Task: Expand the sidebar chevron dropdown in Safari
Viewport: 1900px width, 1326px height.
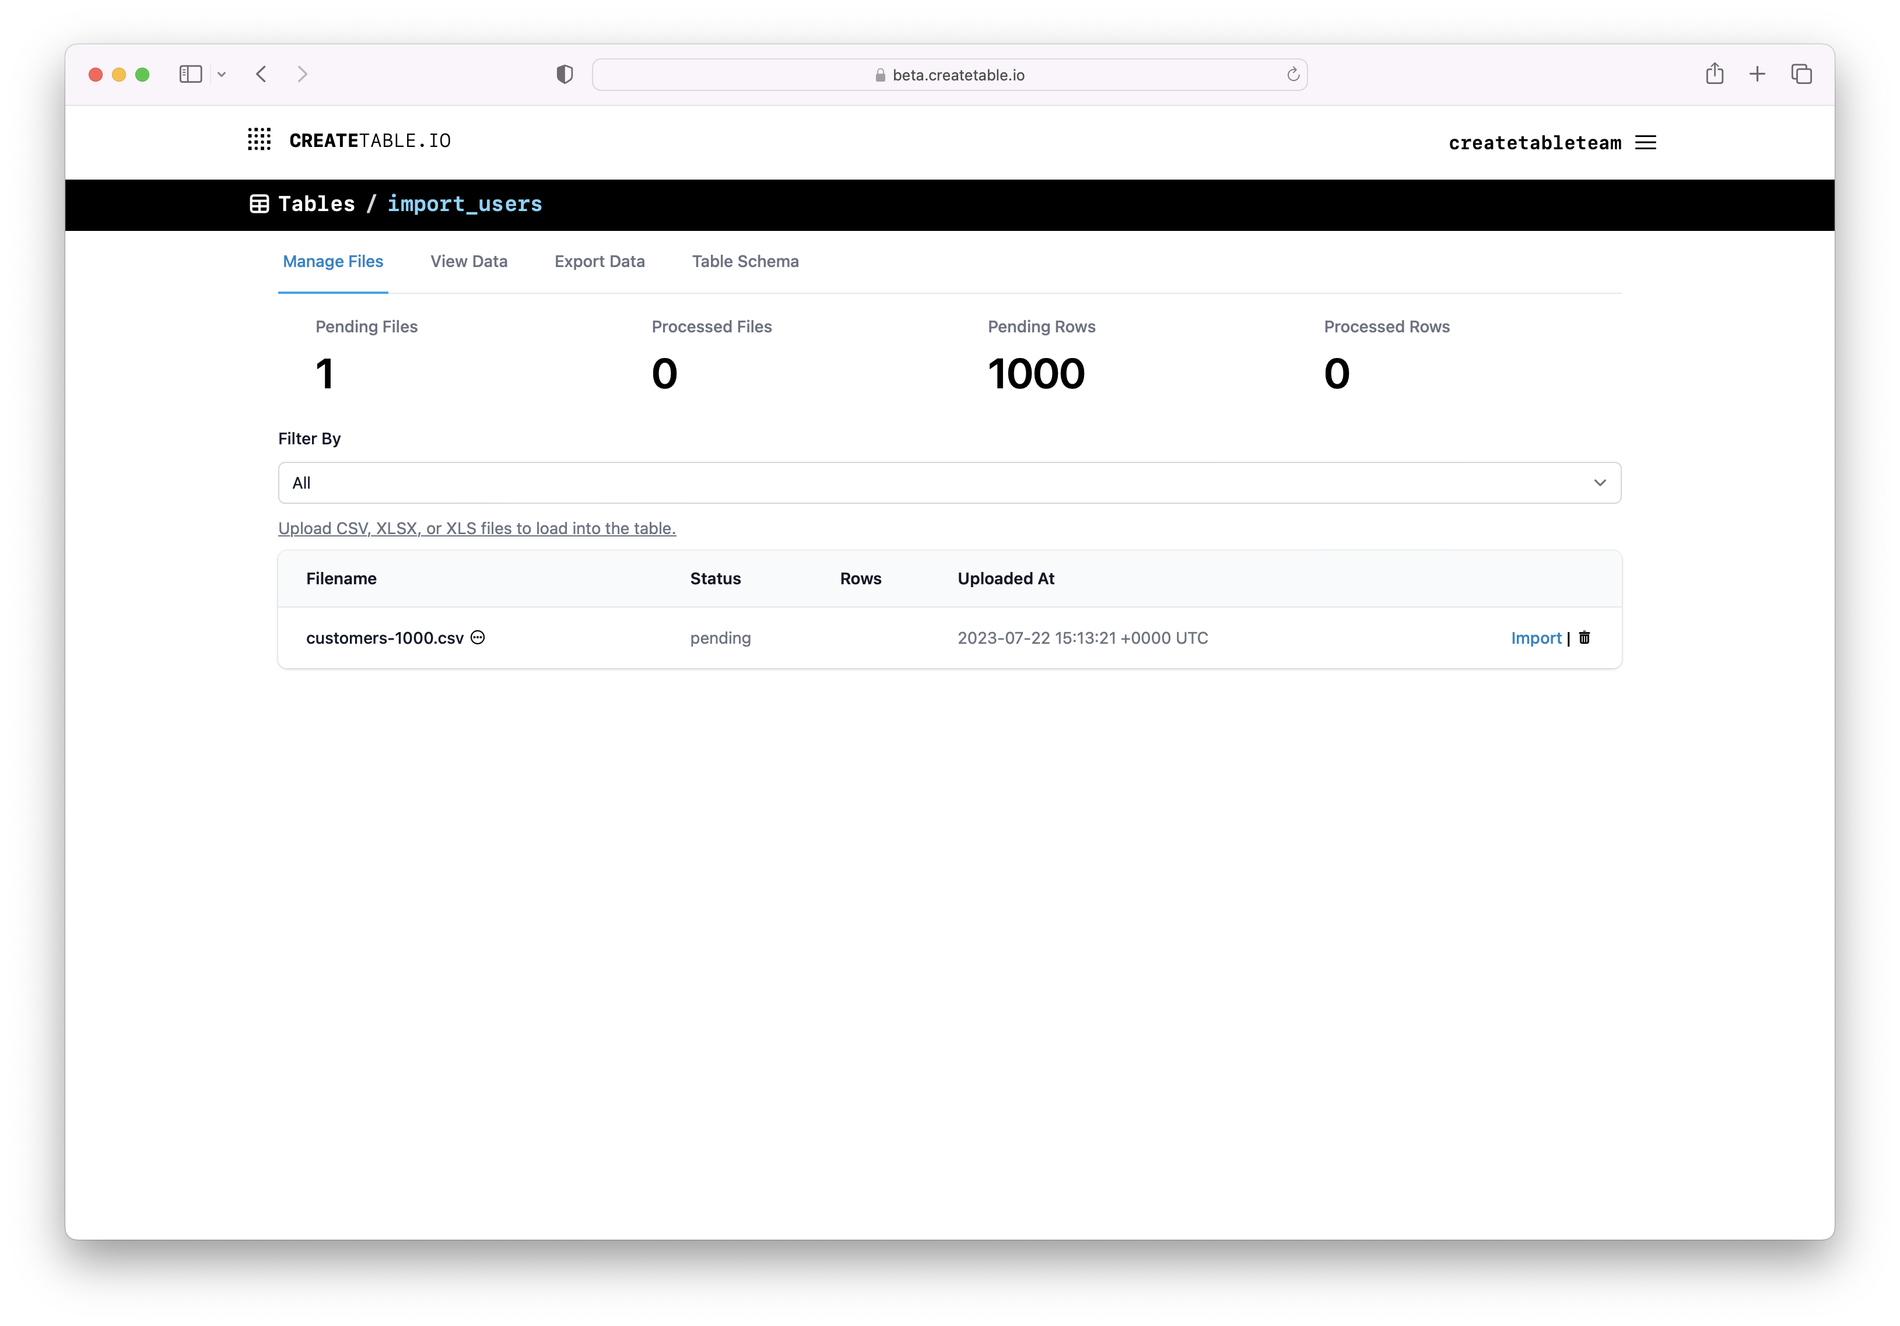Action: (x=222, y=75)
